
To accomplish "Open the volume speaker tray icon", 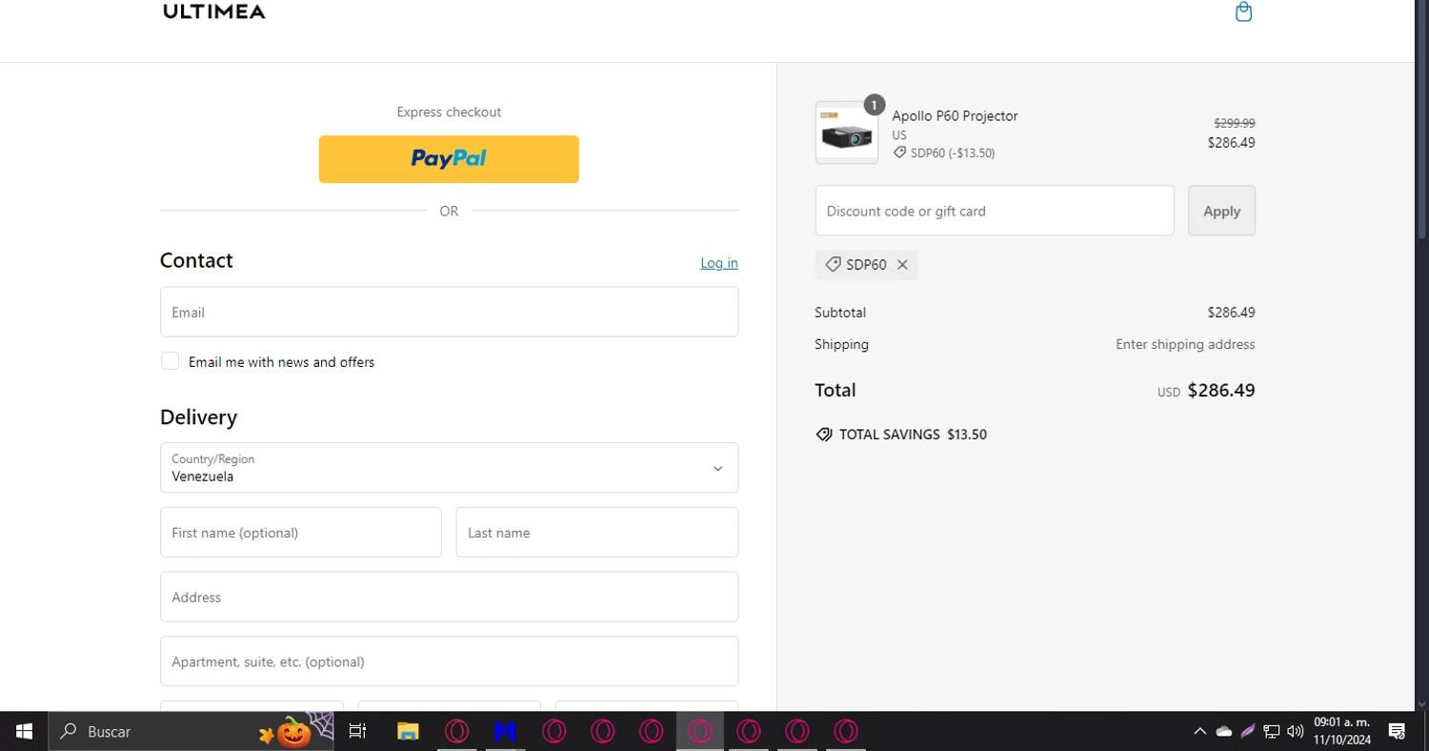I will click(x=1295, y=731).
